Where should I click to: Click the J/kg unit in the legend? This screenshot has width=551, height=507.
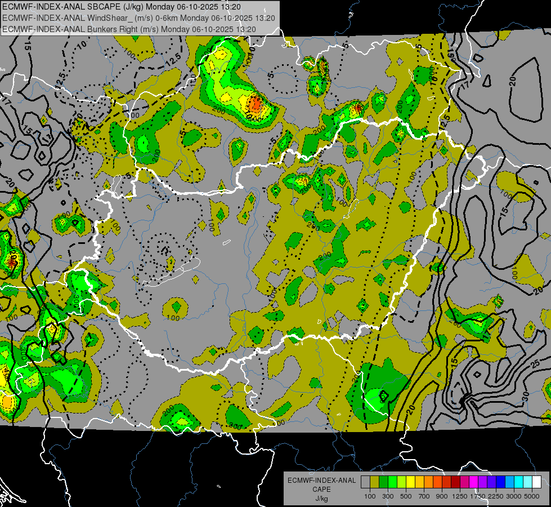pyautogui.click(x=321, y=499)
